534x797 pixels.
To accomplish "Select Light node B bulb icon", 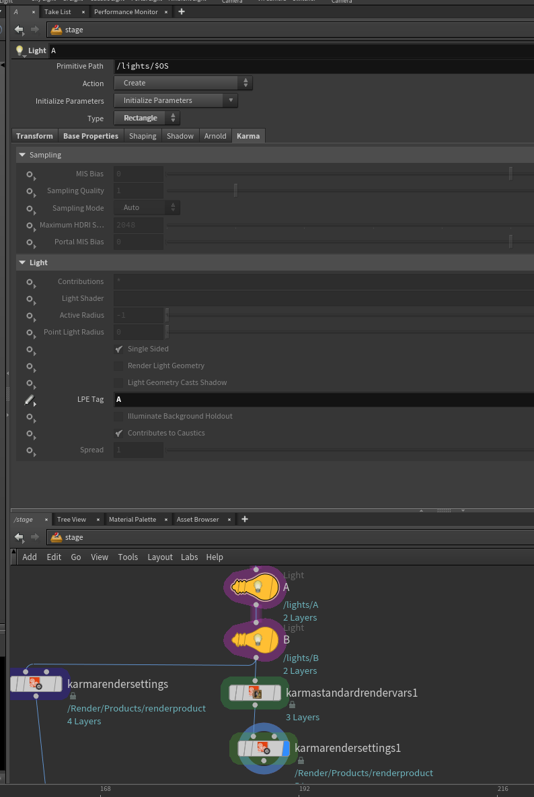I will pyautogui.click(x=256, y=640).
